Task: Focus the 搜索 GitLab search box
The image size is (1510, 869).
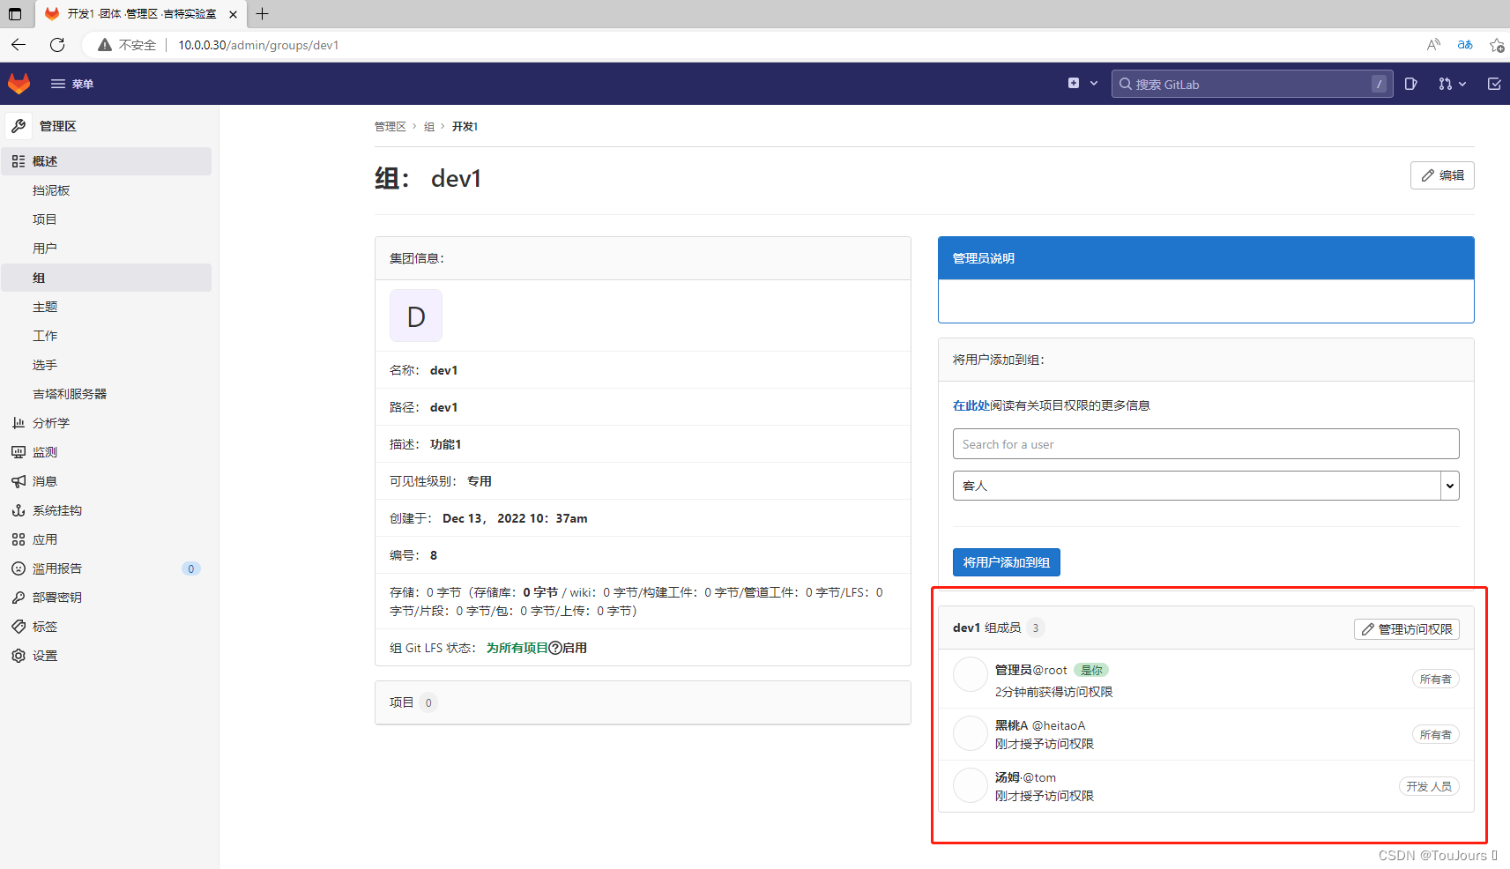Action: [x=1252, y=84]
